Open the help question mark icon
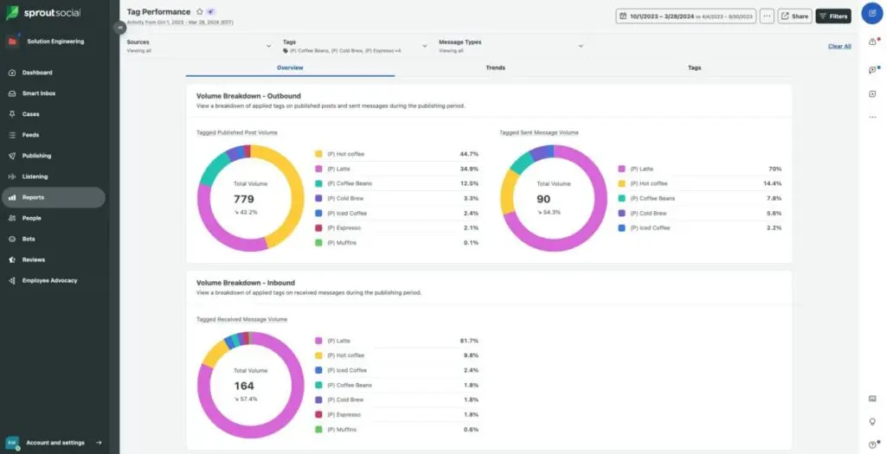This screenshot has width=886, height=454. (871, 444)
